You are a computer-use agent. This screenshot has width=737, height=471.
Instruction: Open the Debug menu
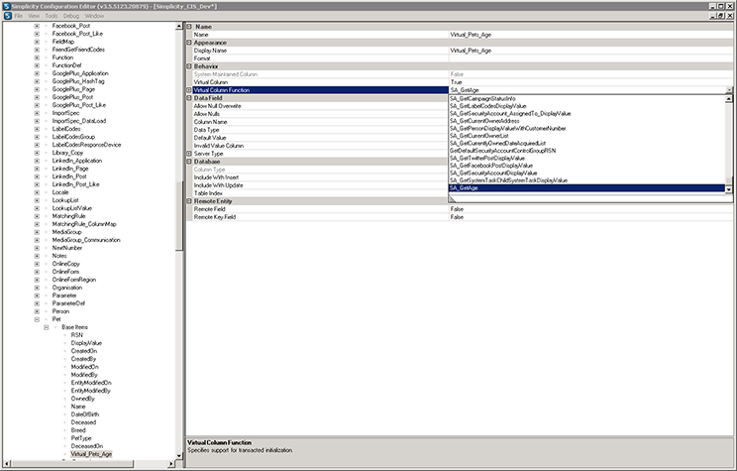coord(71,16)
